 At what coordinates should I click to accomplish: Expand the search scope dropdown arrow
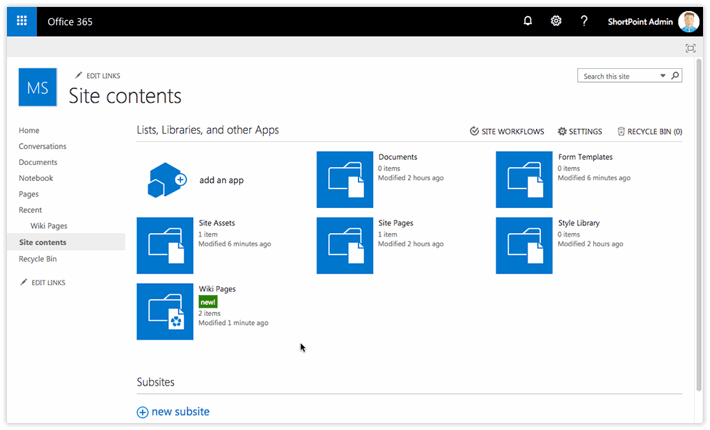click(663, 76)
